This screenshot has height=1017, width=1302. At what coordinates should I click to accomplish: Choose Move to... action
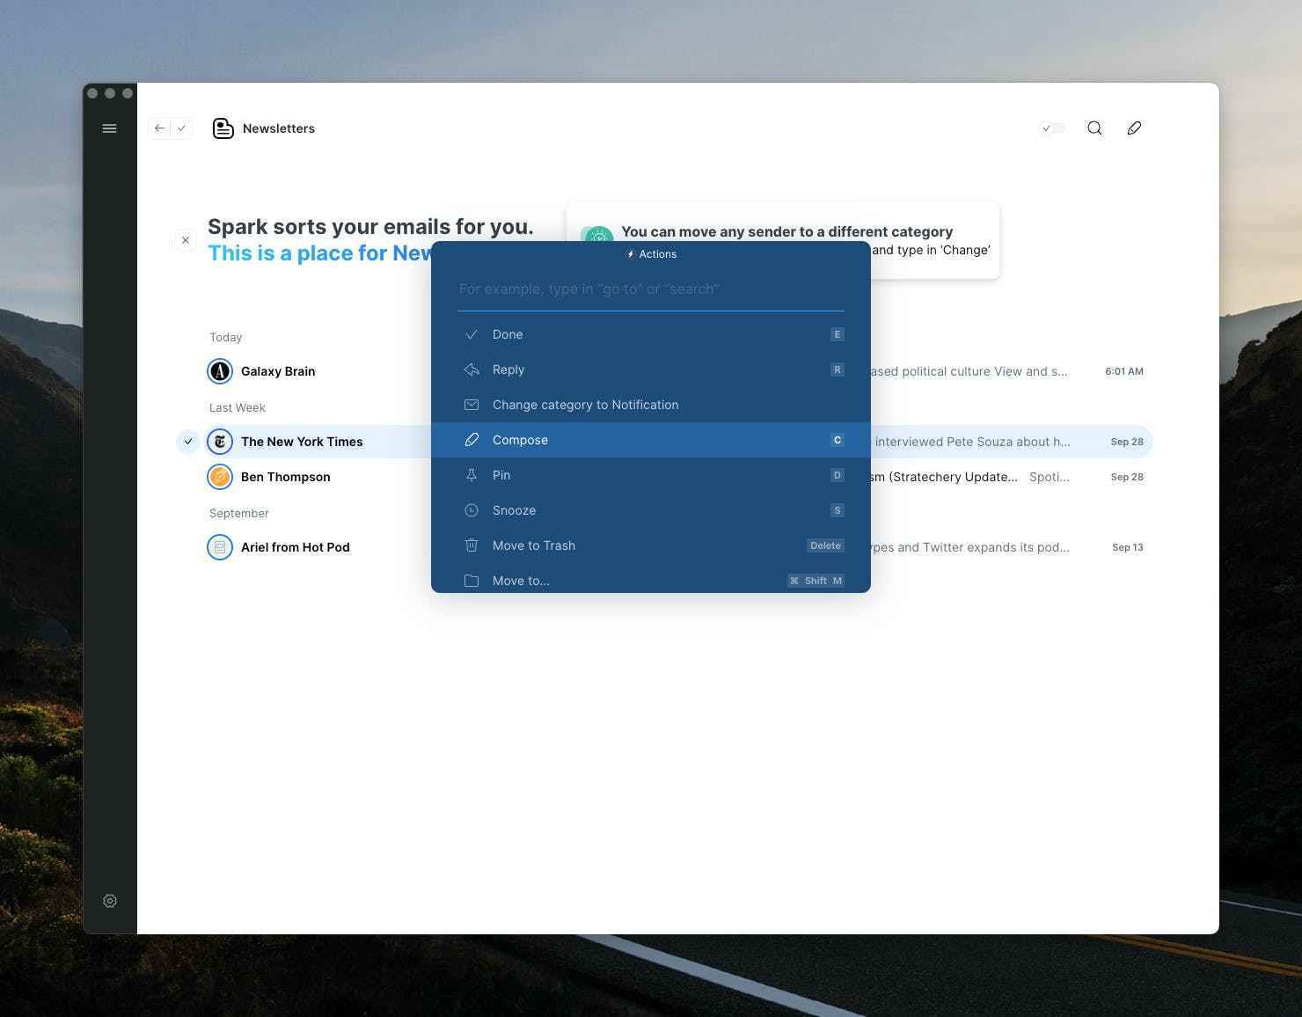pyautogui.click(x=651, y=579)
